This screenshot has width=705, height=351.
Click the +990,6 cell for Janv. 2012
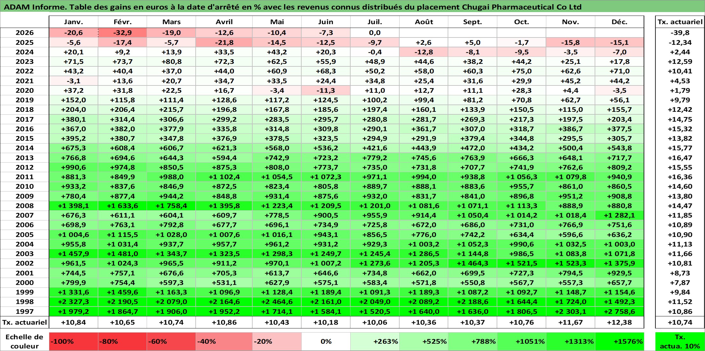[x=73, y=167]
